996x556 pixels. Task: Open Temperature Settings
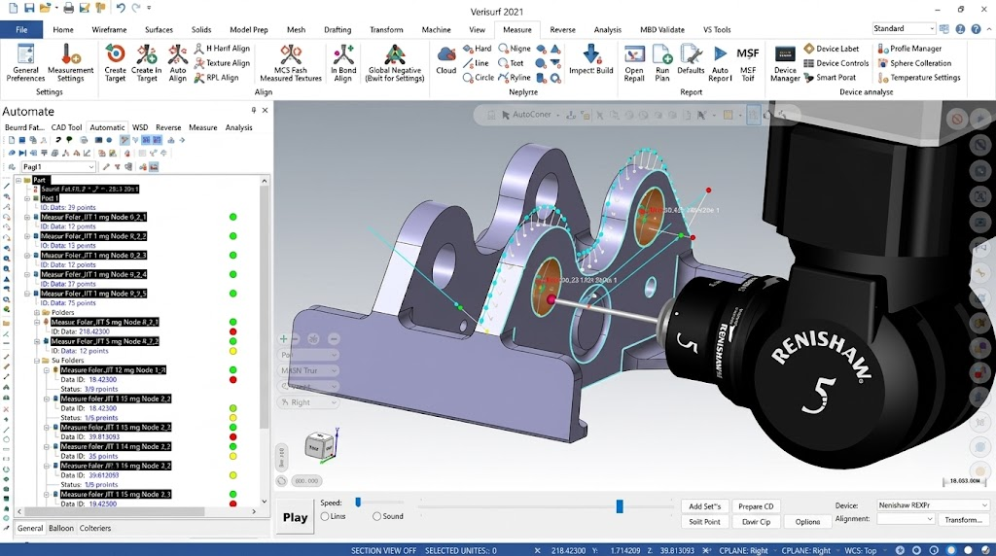919,78
